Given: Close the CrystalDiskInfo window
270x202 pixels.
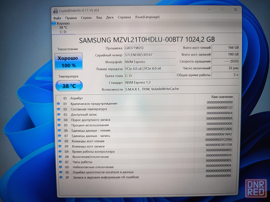Looking at the screenshot, I should (x=235, y=10).
